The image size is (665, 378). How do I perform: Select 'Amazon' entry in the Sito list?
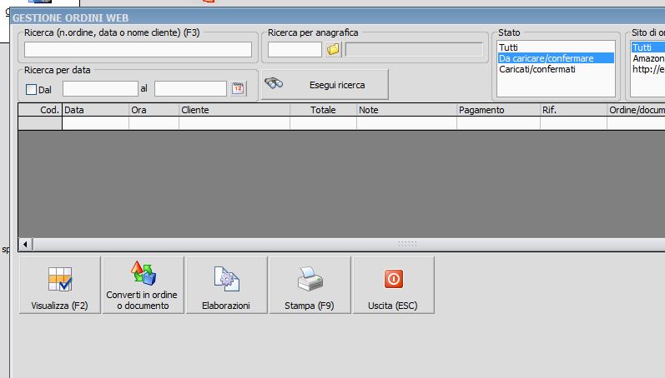coord(648,58)
